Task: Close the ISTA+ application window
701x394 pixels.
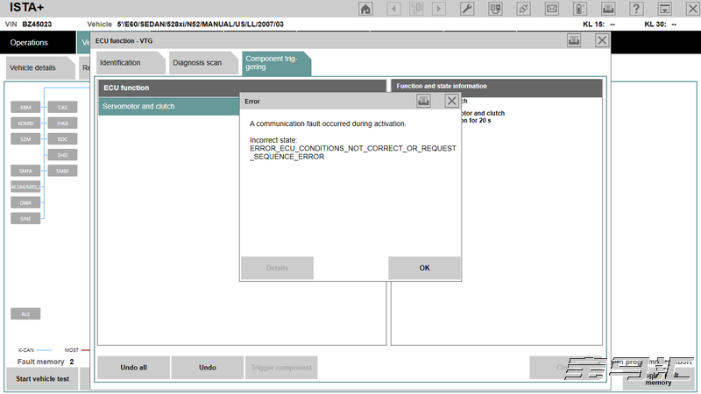Action: tap(692, 9)
